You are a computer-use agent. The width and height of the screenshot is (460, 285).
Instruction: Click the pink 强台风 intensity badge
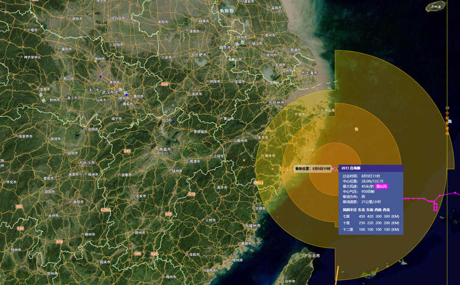point(381,187)
